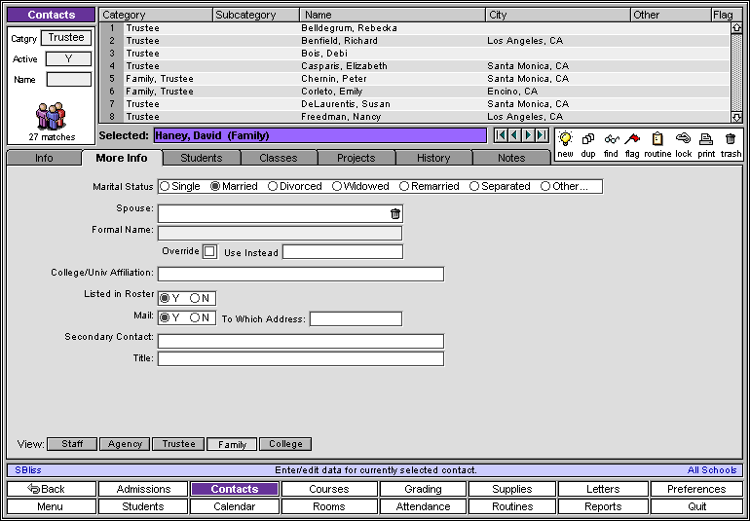The image size is (750, 521).
Task: Open the Catgry Trustee filter field
Action: [x=66, y=38]
